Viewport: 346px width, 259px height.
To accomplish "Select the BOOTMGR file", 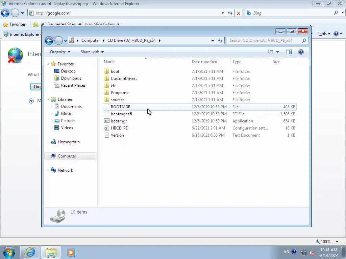I will tap(199, 107).
